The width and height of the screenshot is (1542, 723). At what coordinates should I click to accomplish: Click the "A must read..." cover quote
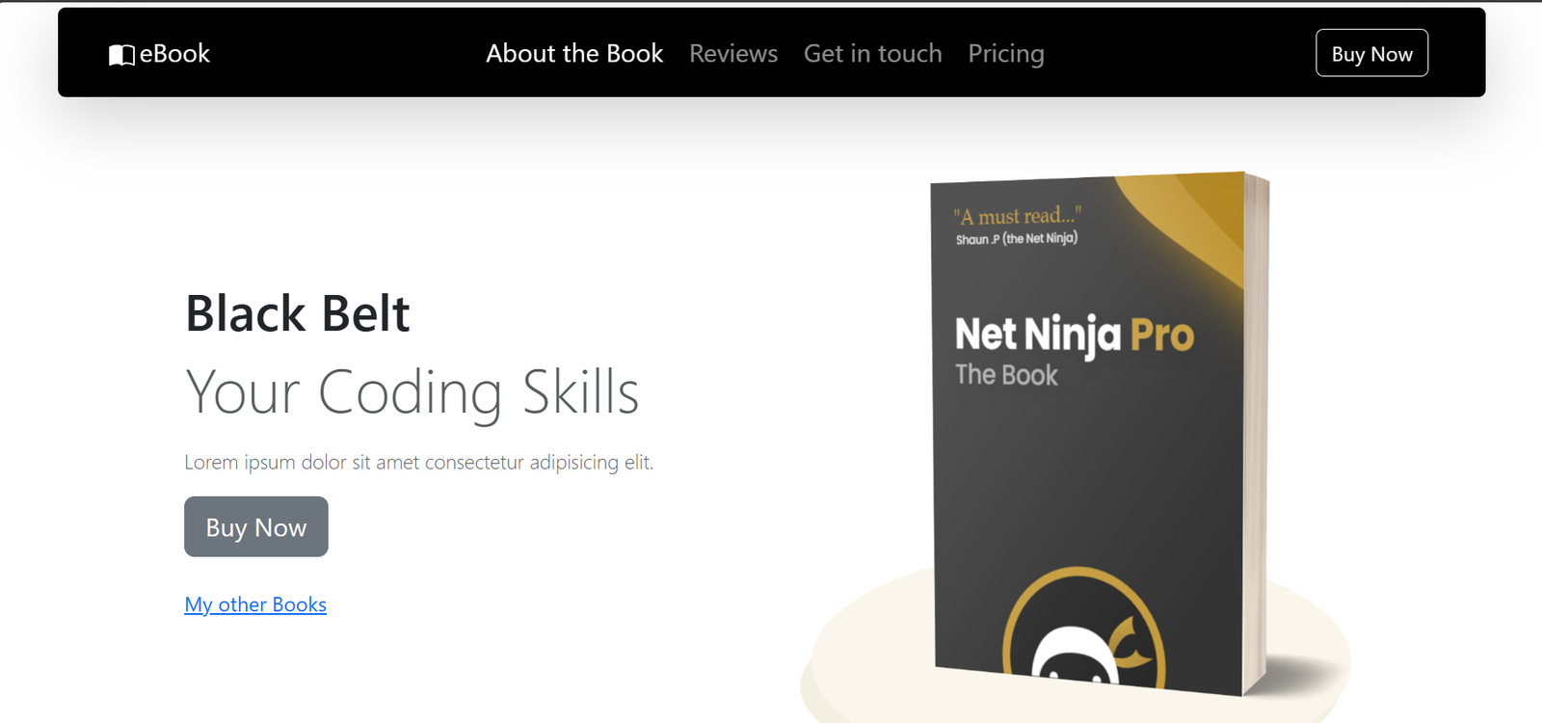[1017, 216]
